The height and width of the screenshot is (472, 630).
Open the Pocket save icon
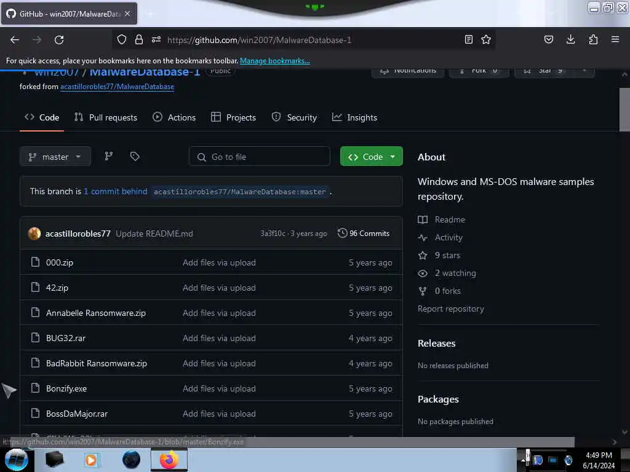[548, 39]
